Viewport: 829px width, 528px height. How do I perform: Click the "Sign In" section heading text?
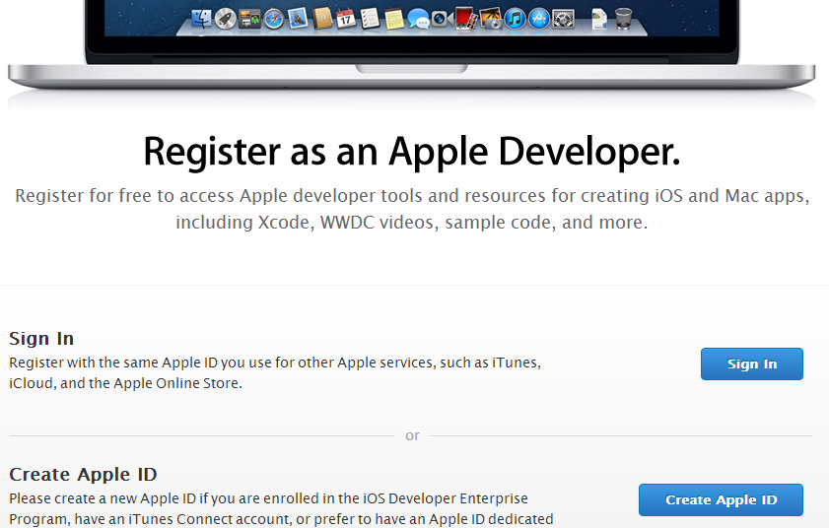pos(41,338)
